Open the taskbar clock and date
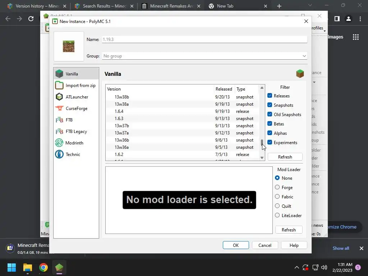 tap(342, 267)
